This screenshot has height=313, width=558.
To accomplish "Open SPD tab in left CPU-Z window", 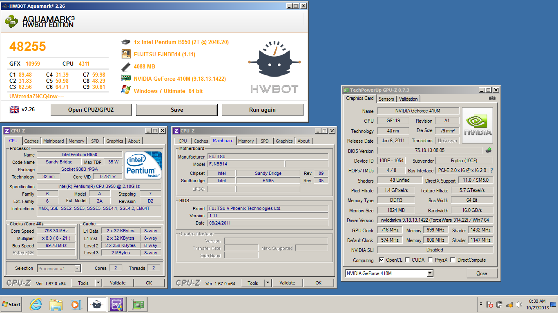I will (x=95, y=141).
